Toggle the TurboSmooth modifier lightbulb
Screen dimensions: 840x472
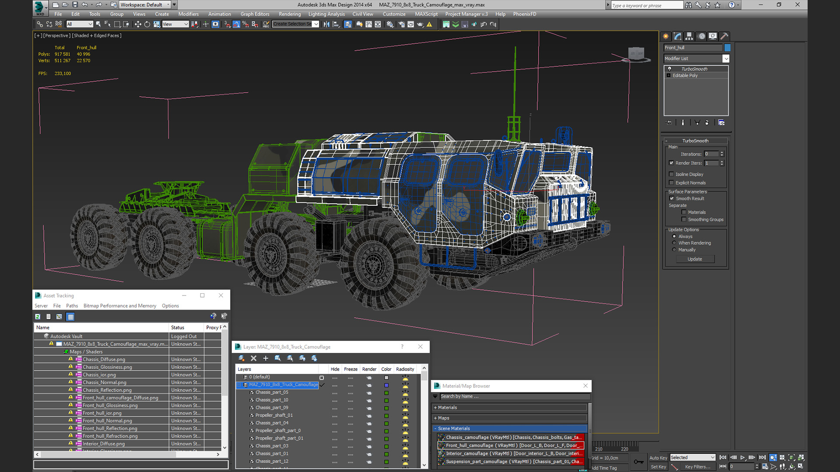[669, 69]
